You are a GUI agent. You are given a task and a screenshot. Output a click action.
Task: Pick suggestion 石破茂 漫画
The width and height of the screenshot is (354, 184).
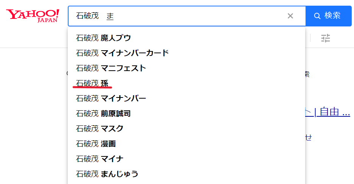[x=187, y=144]
